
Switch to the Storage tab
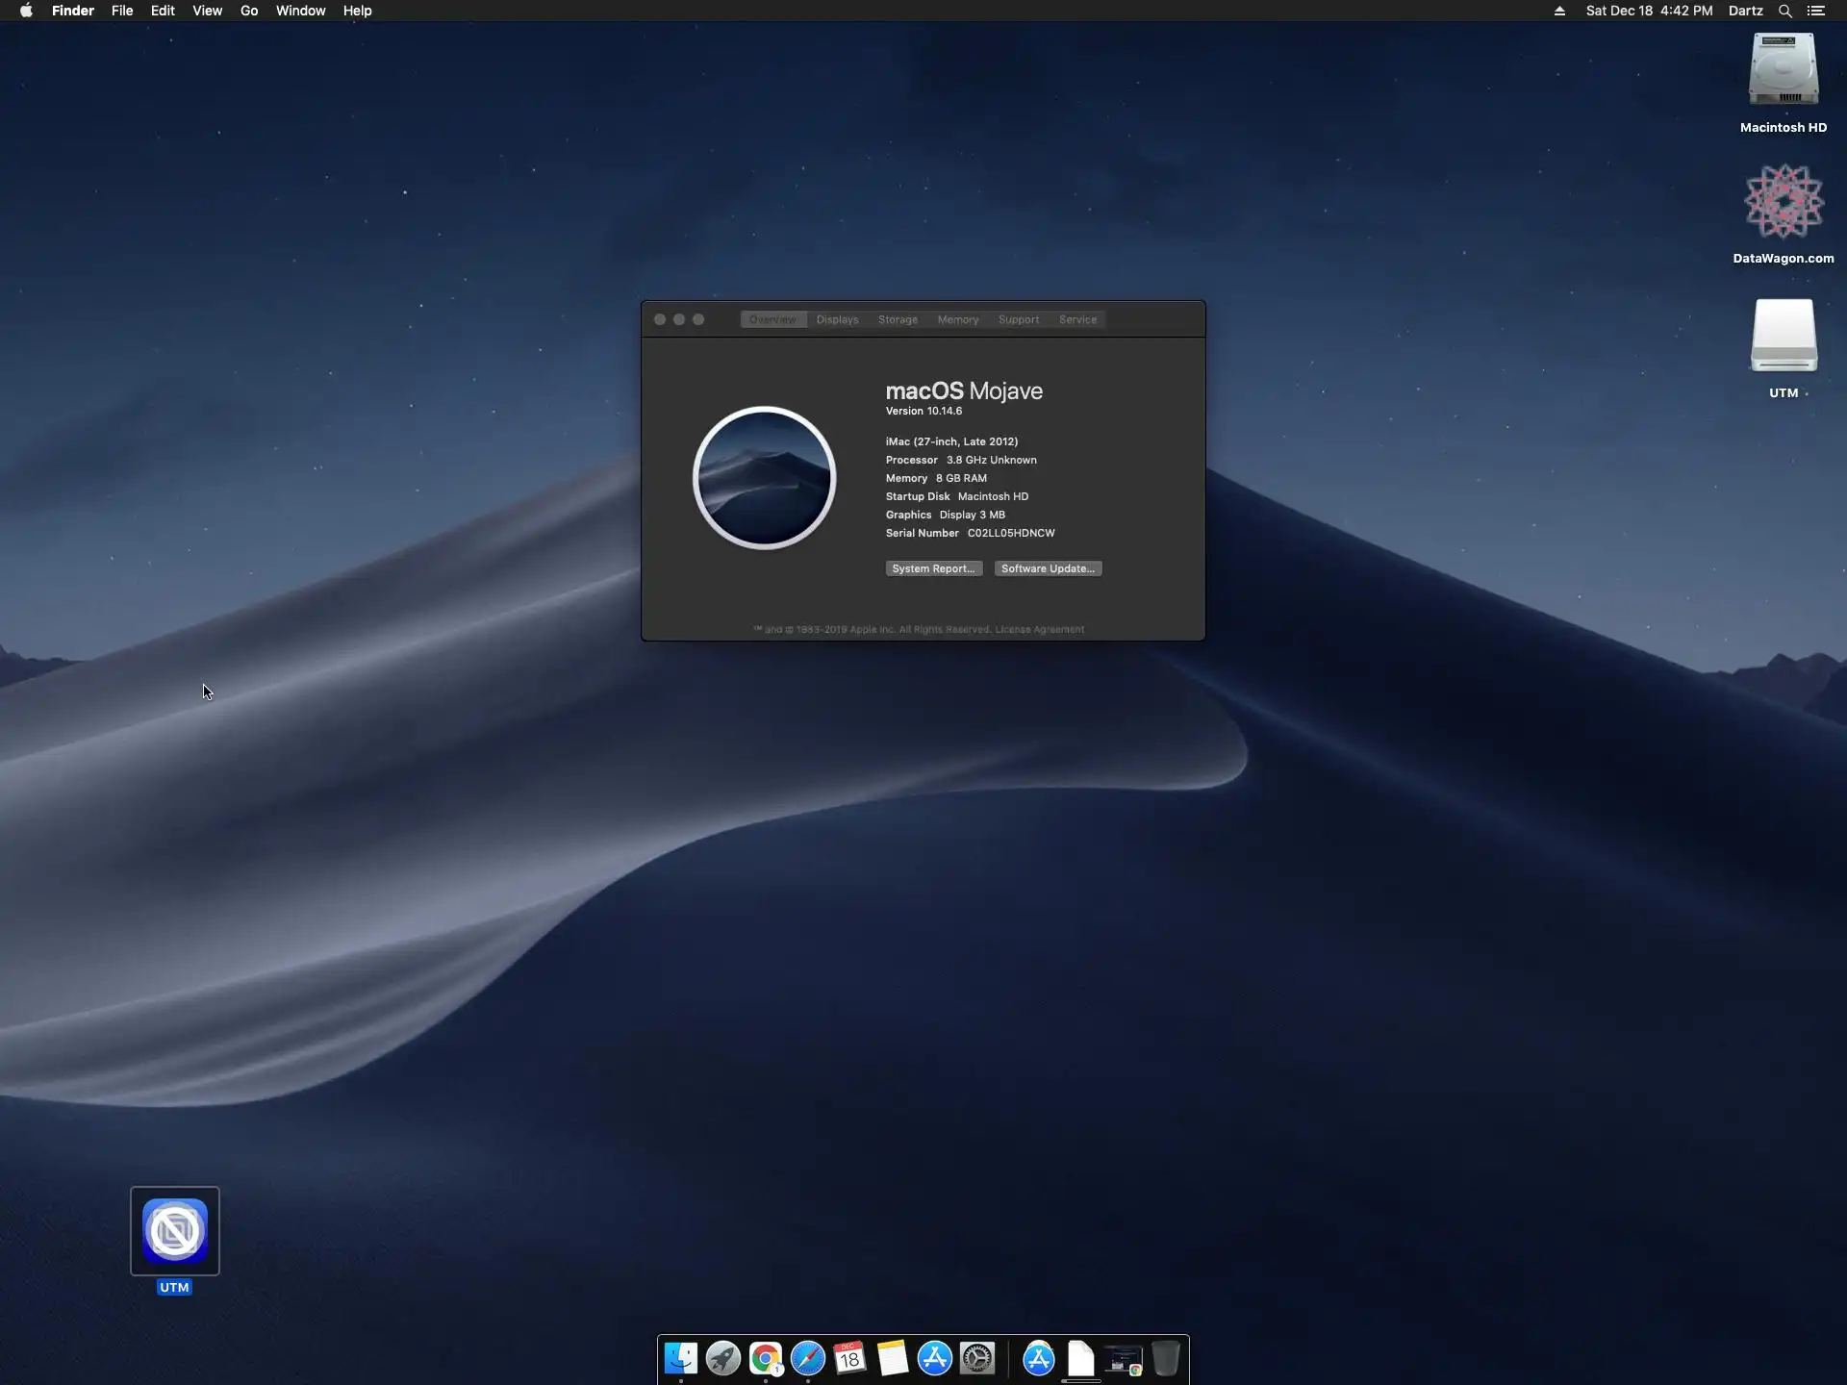coord(898,319)
